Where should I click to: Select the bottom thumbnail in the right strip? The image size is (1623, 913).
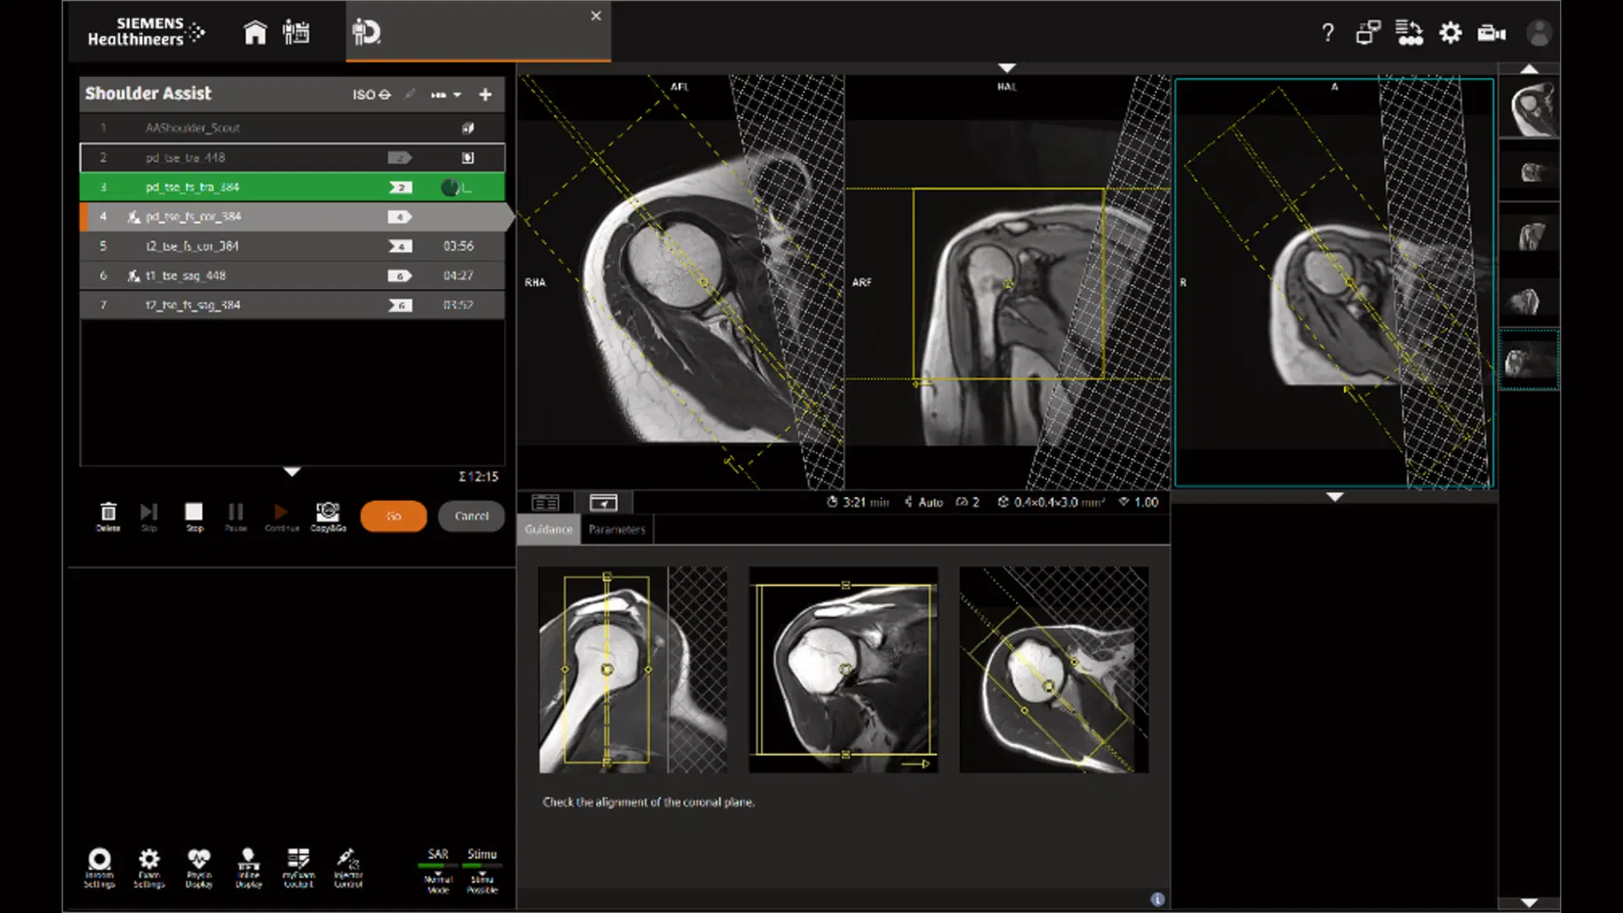(x=1528, y=359)
